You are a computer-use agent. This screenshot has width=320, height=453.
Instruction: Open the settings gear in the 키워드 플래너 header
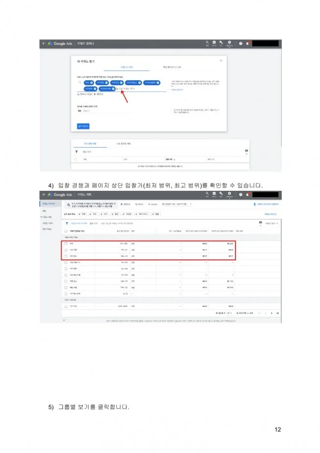(229, 43)
